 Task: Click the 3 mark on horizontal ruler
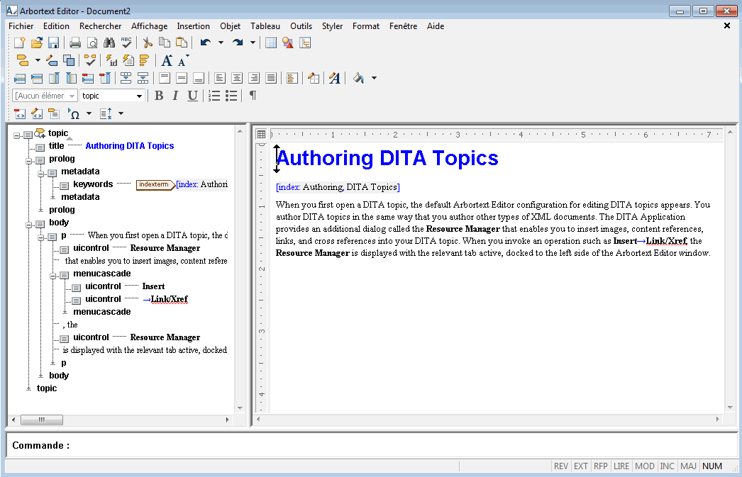click(x=458, y=135)
